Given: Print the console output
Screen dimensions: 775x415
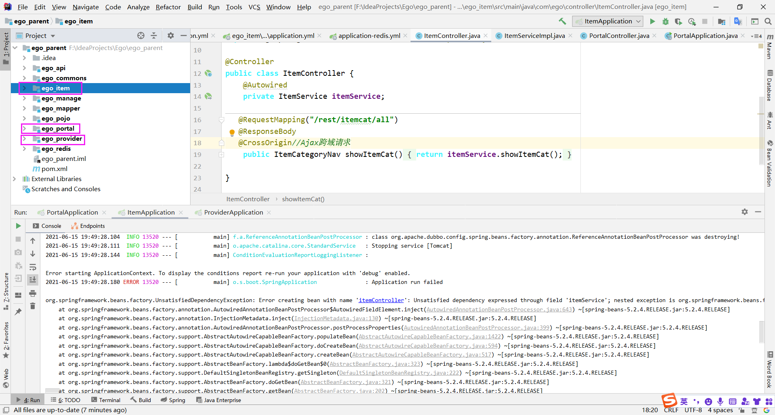Looking at the screenshot, I should tap(33, 293).
